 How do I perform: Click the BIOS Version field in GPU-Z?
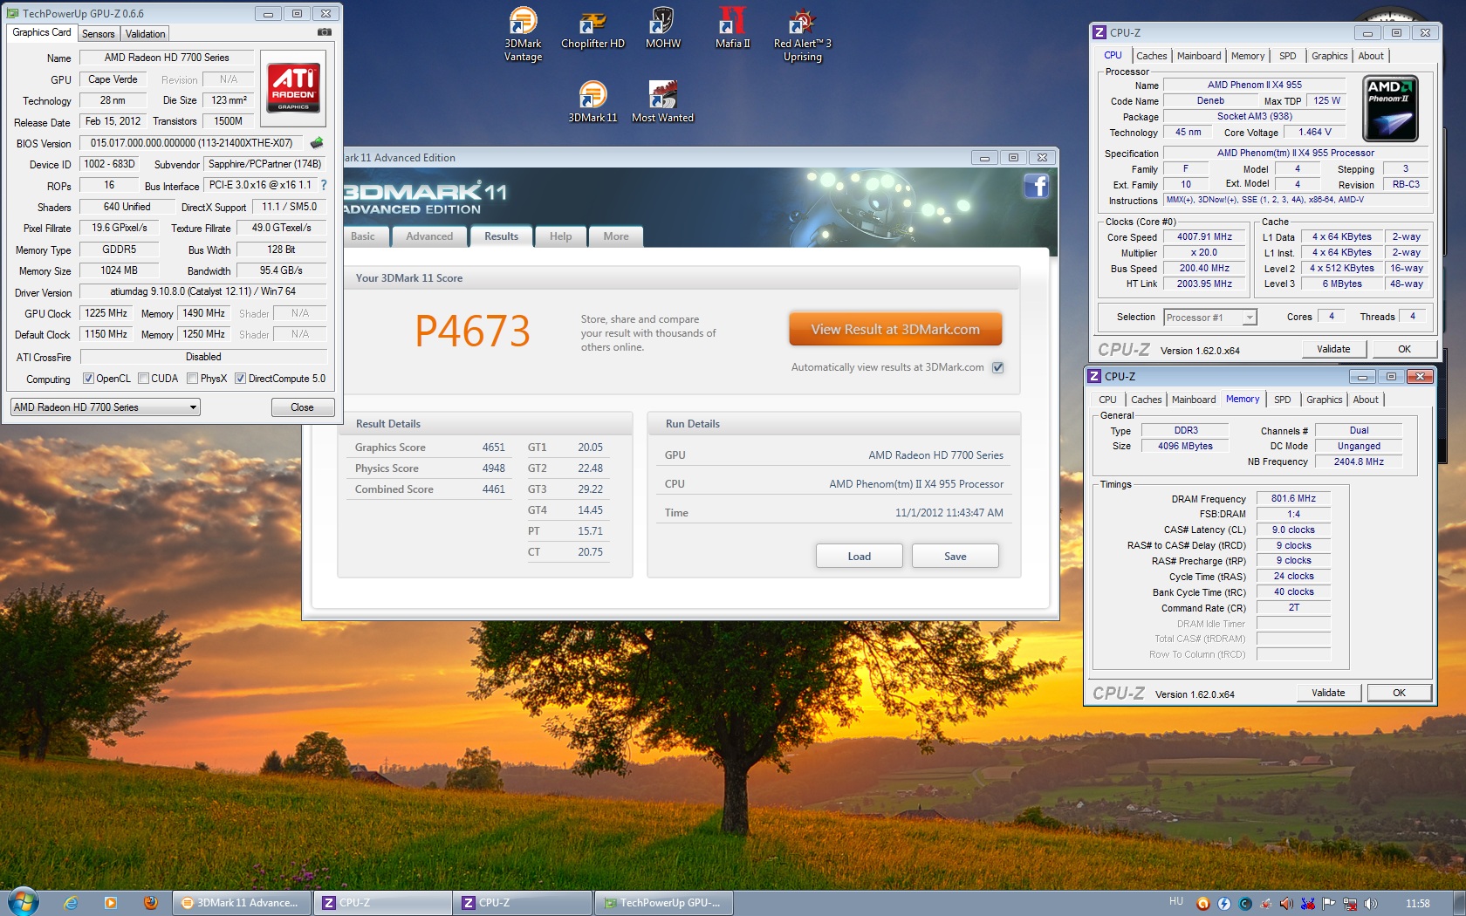click(x=192, y=143)
